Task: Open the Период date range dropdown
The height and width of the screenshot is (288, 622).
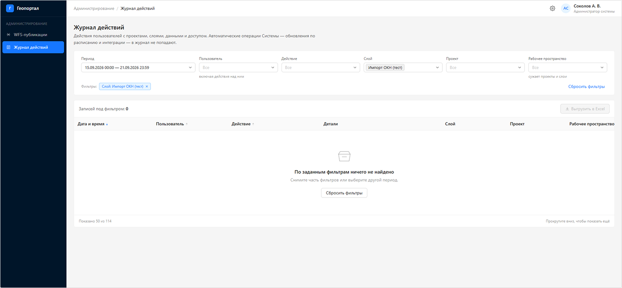Action: coord(138,67)
